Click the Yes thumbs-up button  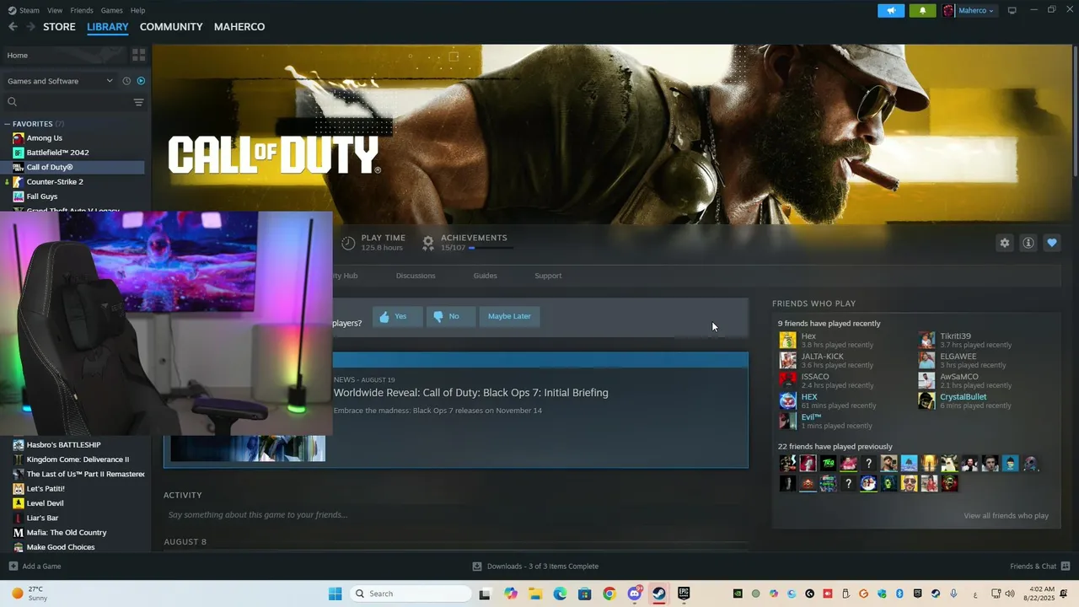tap(397, 316)
